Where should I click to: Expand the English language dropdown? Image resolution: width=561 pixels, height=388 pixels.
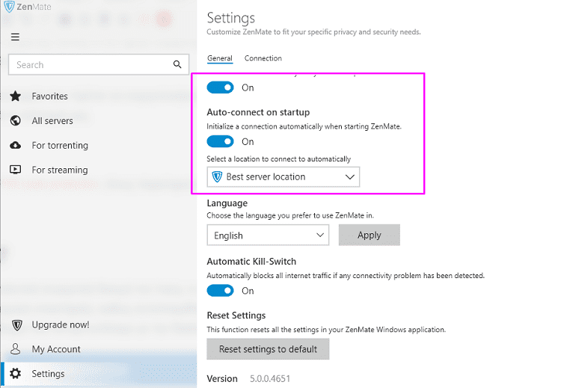point(268,235)
